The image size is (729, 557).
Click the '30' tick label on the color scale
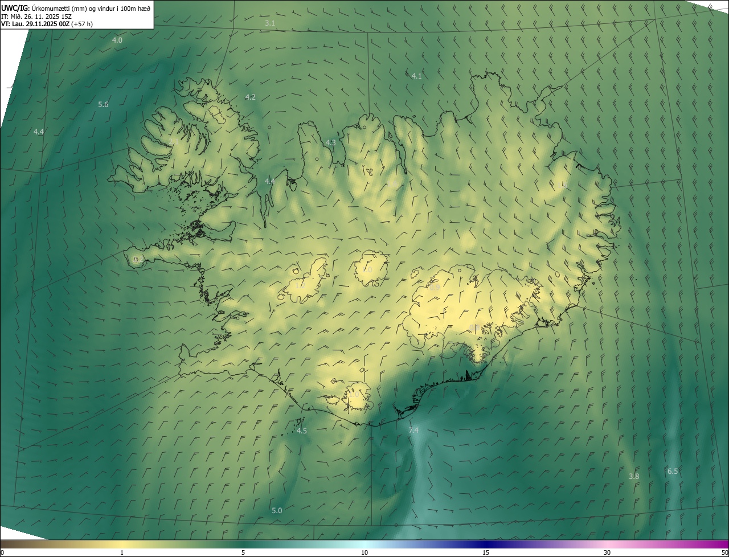click(607, 553)
